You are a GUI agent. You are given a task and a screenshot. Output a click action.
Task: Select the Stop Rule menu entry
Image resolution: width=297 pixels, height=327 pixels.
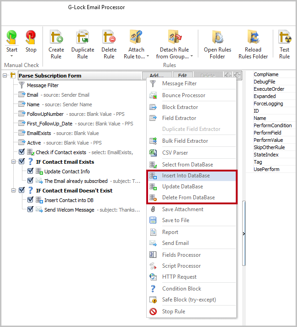191,311
